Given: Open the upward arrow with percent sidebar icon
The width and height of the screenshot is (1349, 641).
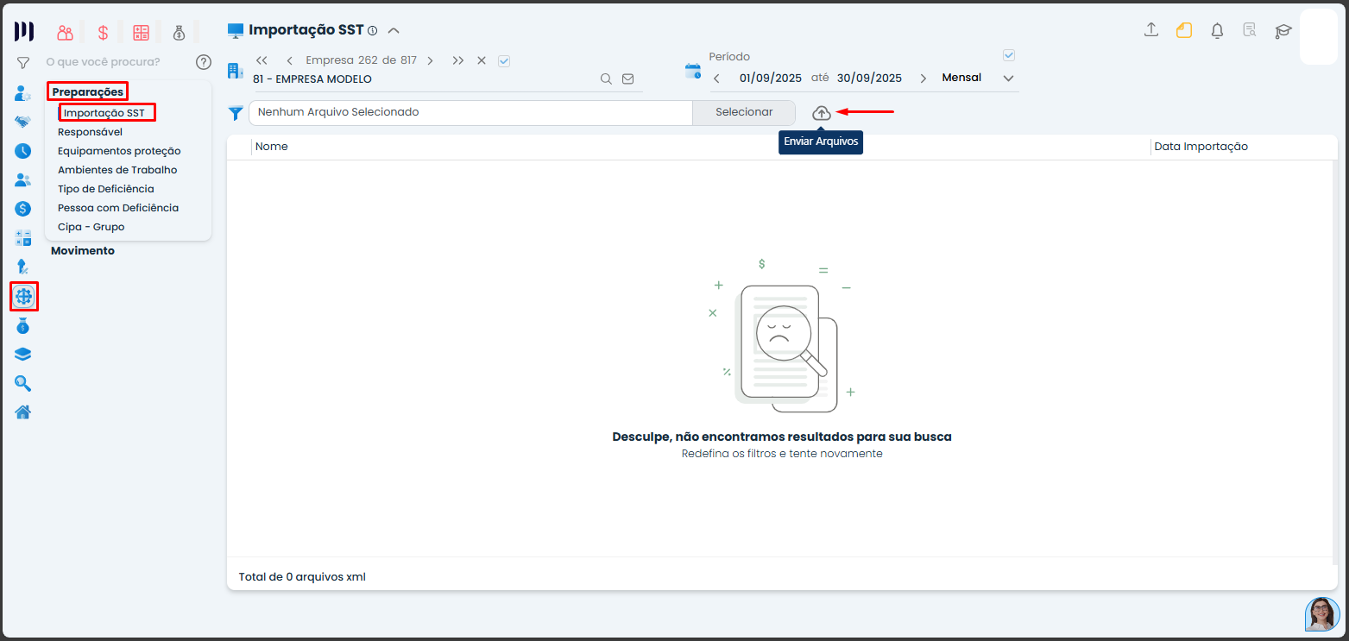Looking at the screenshot, I should 23,267.
